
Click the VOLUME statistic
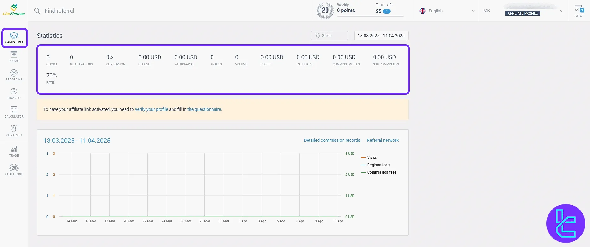click(241, 60)
